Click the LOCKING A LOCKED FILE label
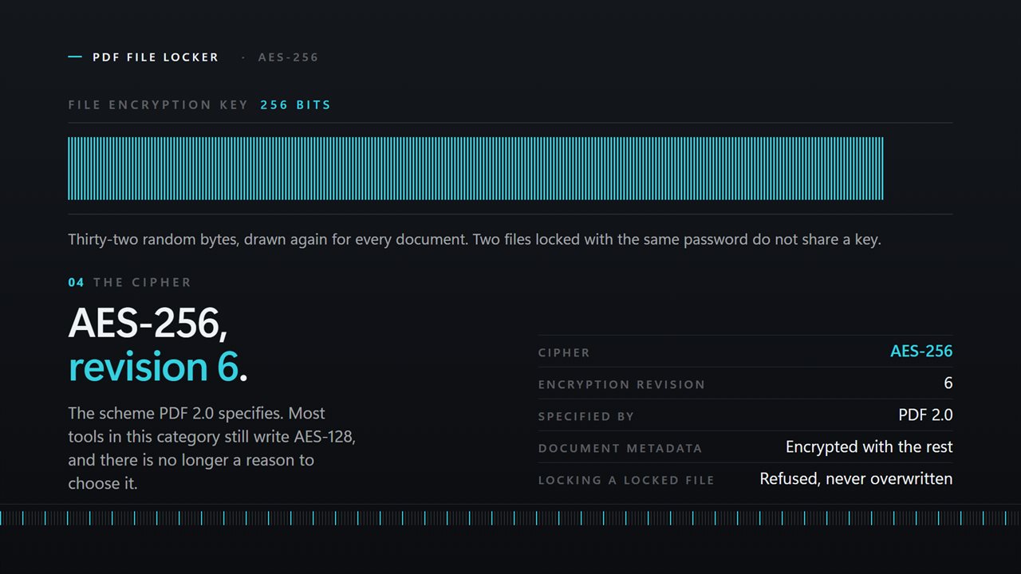 pos(626,480)
